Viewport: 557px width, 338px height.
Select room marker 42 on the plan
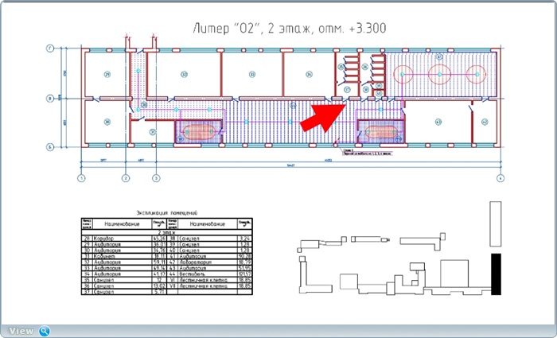click(485, 122)
